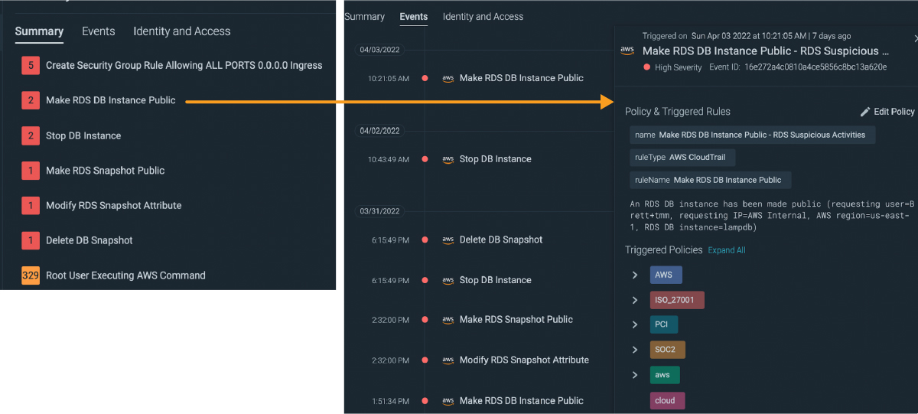The height and width of the screenshot is (414, 918).
Task: Click timeline dot for 6:15:49 PM Stop DB Instance
Action: pyautogui.click(x=425, y=280)
